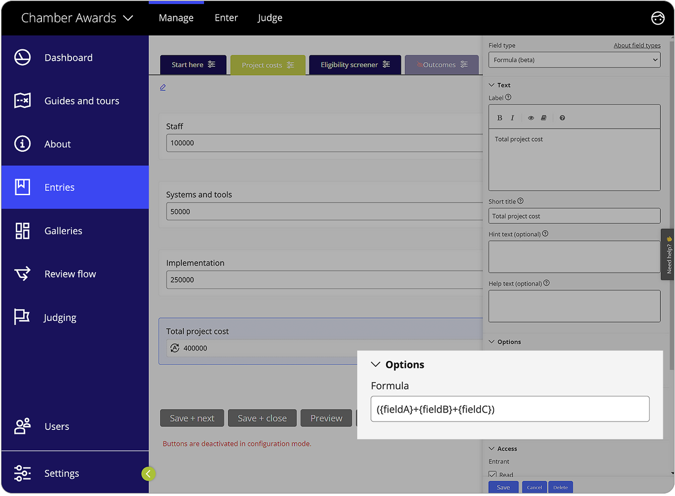The width and height of the screenshot is (675, 496).
Task: Open the Judging section icon
Action: tap(22, 317)
